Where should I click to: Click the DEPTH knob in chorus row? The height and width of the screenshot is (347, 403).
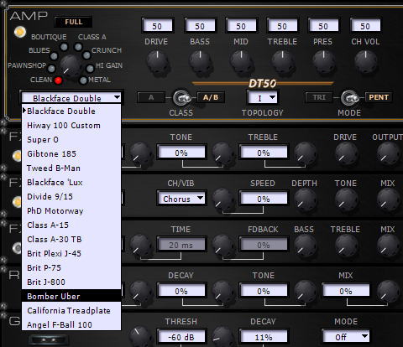(306, 199)
